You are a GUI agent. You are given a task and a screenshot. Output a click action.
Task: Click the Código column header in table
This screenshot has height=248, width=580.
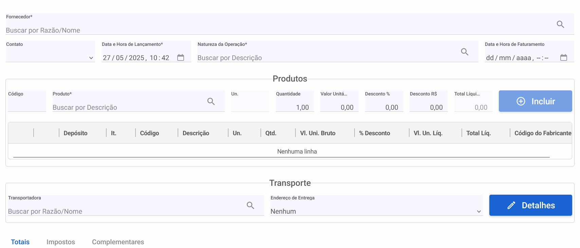149,133
